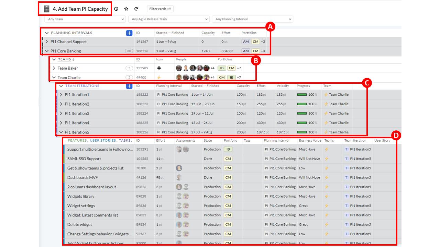Click the progress bar of PI1 Iteration3

click(302, 113)
